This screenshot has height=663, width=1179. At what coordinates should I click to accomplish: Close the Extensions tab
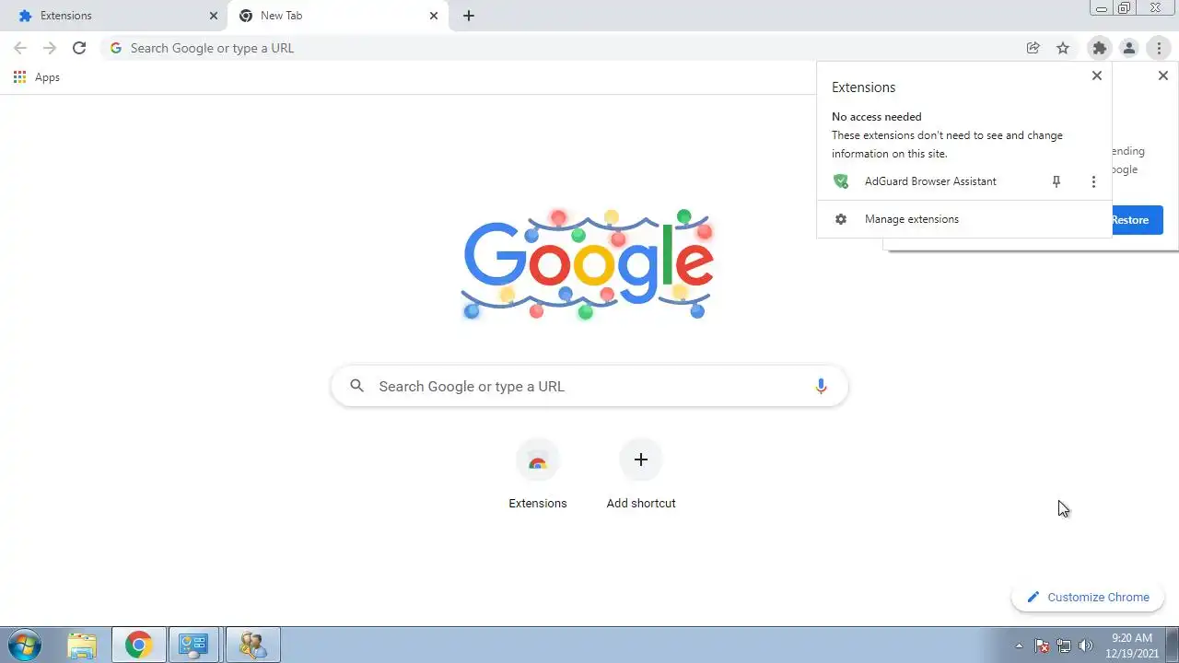click(213, 16)
